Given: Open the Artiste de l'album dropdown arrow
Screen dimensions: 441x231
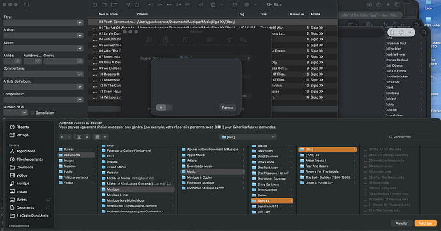Looking at the screenshot, I should pos(80,87).
